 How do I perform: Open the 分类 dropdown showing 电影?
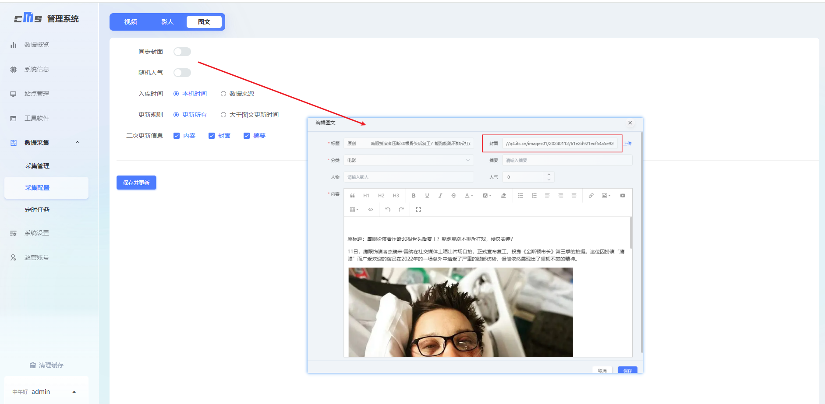pos(409,160)
